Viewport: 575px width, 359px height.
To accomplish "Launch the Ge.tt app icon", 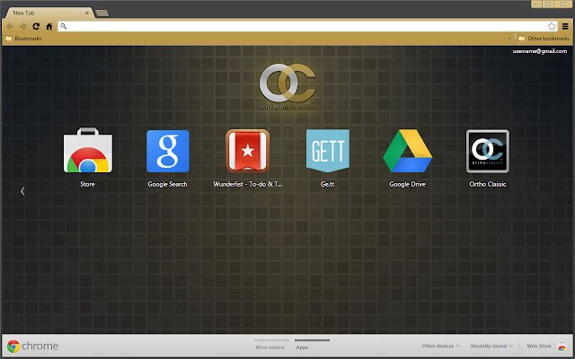I will (x=327, y=151).
